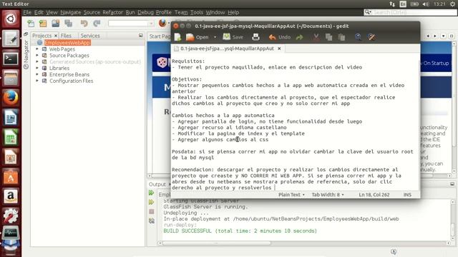Save all files in NetBeans toolbar
The height and width of the screenshot is (257, 458).
pyautogui.click(x=69, y=24)
